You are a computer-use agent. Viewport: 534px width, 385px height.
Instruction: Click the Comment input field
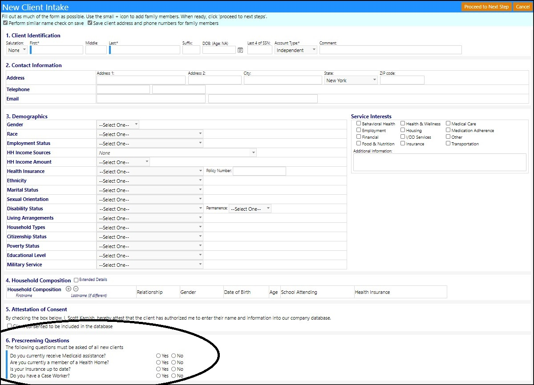pyautogui.click(x=391, y=50)
